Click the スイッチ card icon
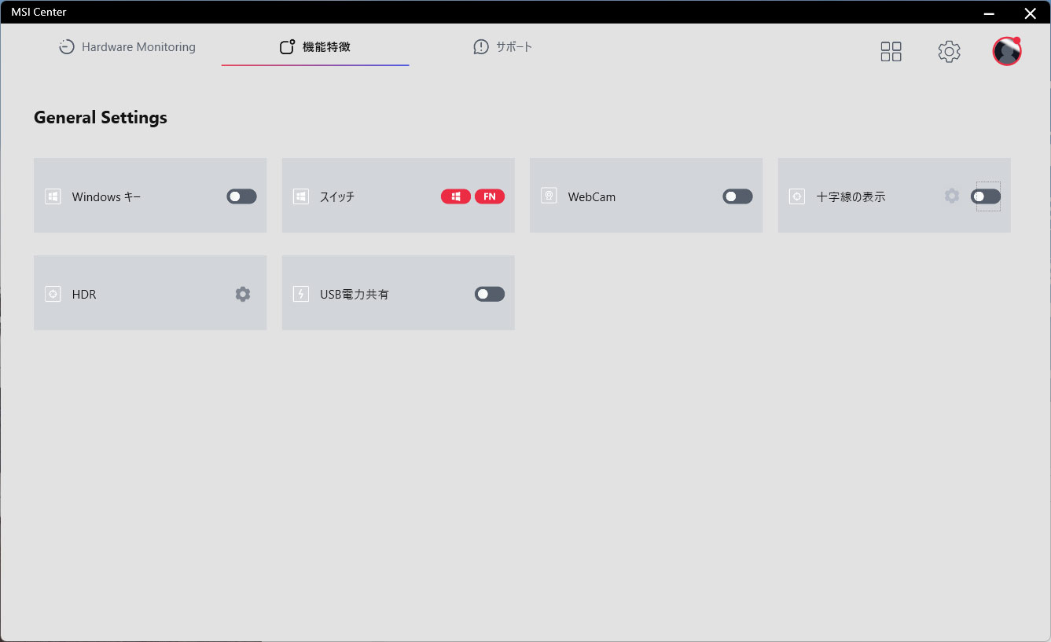This screenshot has height=642, width=1051. [x=300, y=196]
